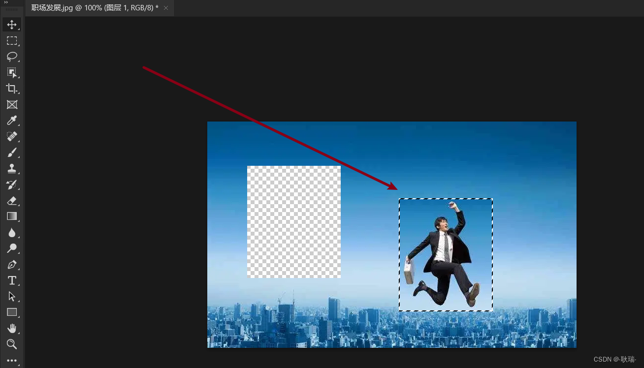Select the Move tool

pos(12,25)
